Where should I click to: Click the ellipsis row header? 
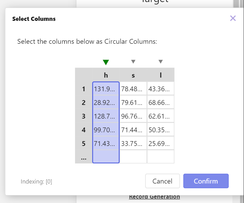click(84, 157)
